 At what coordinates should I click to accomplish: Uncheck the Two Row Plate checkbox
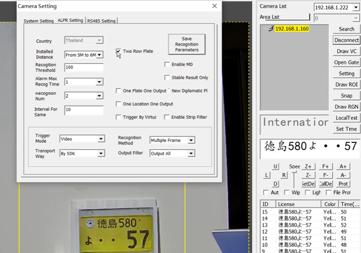[x=119, y=51]
